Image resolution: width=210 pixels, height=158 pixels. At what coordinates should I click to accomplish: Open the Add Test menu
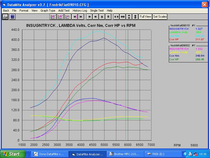(x=64, y=11)
